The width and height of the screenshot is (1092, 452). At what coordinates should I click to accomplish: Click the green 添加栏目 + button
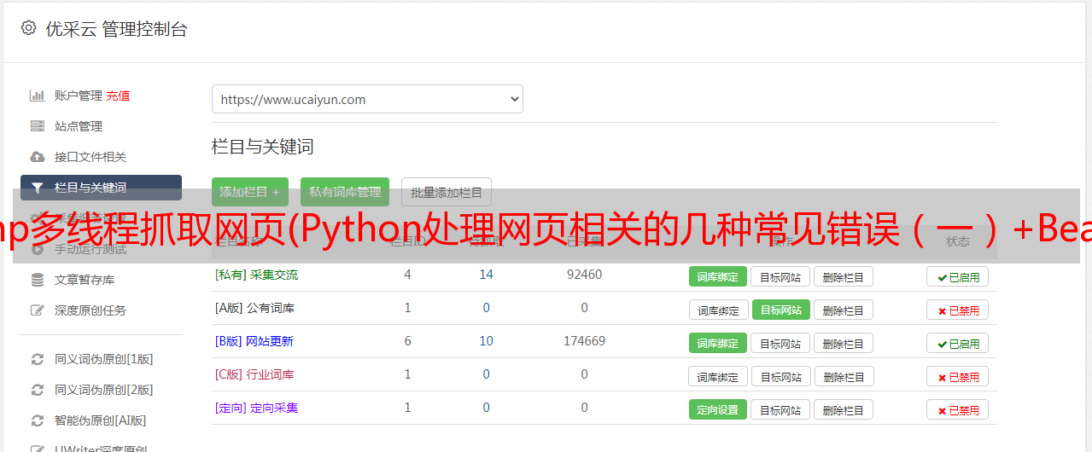click(250, 192)
